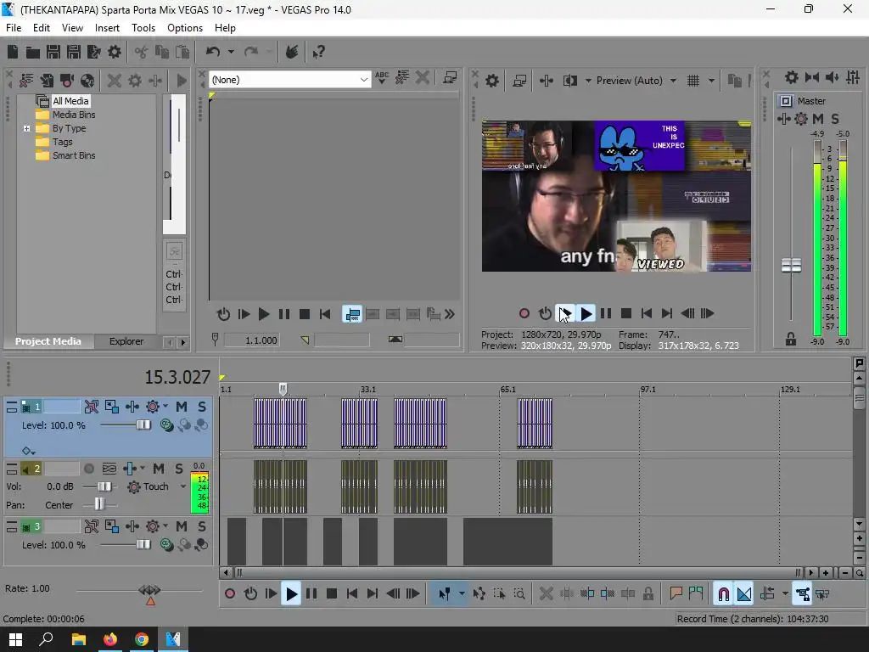Play trimmer media

pyautogui.click(x=264, y=314)
